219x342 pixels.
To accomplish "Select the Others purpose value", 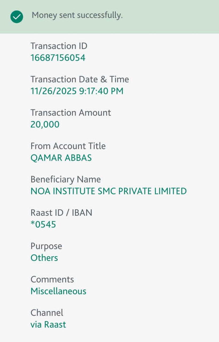I will 44,258.
